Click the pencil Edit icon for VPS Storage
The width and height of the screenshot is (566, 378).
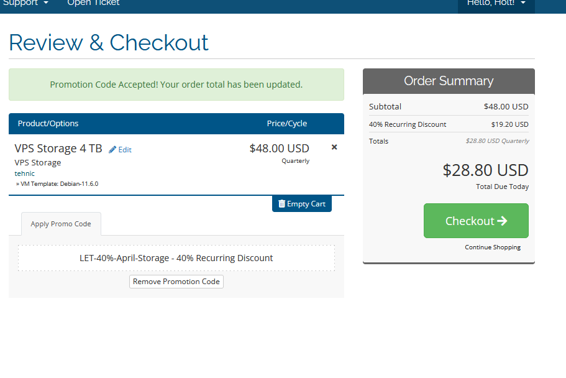(x=112, y=150)
